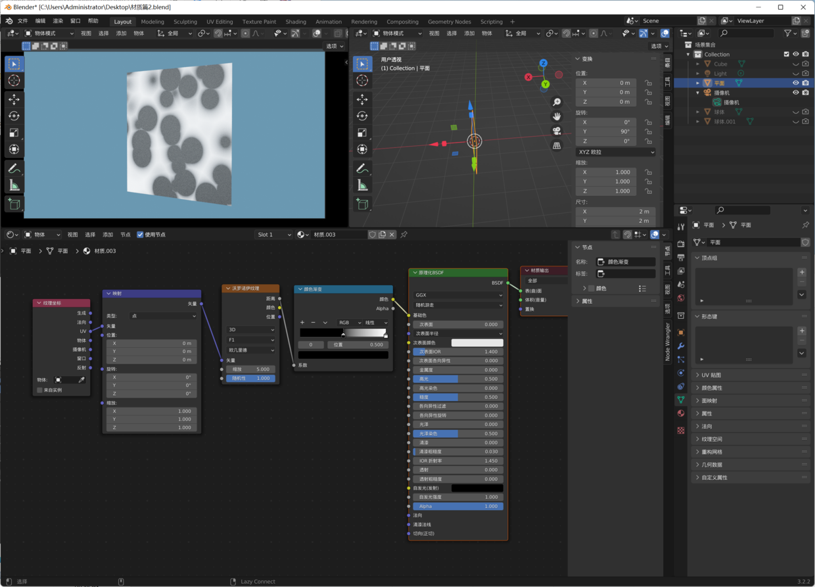
Task: Open the 文件 menu
Action: tap(23, 21)
